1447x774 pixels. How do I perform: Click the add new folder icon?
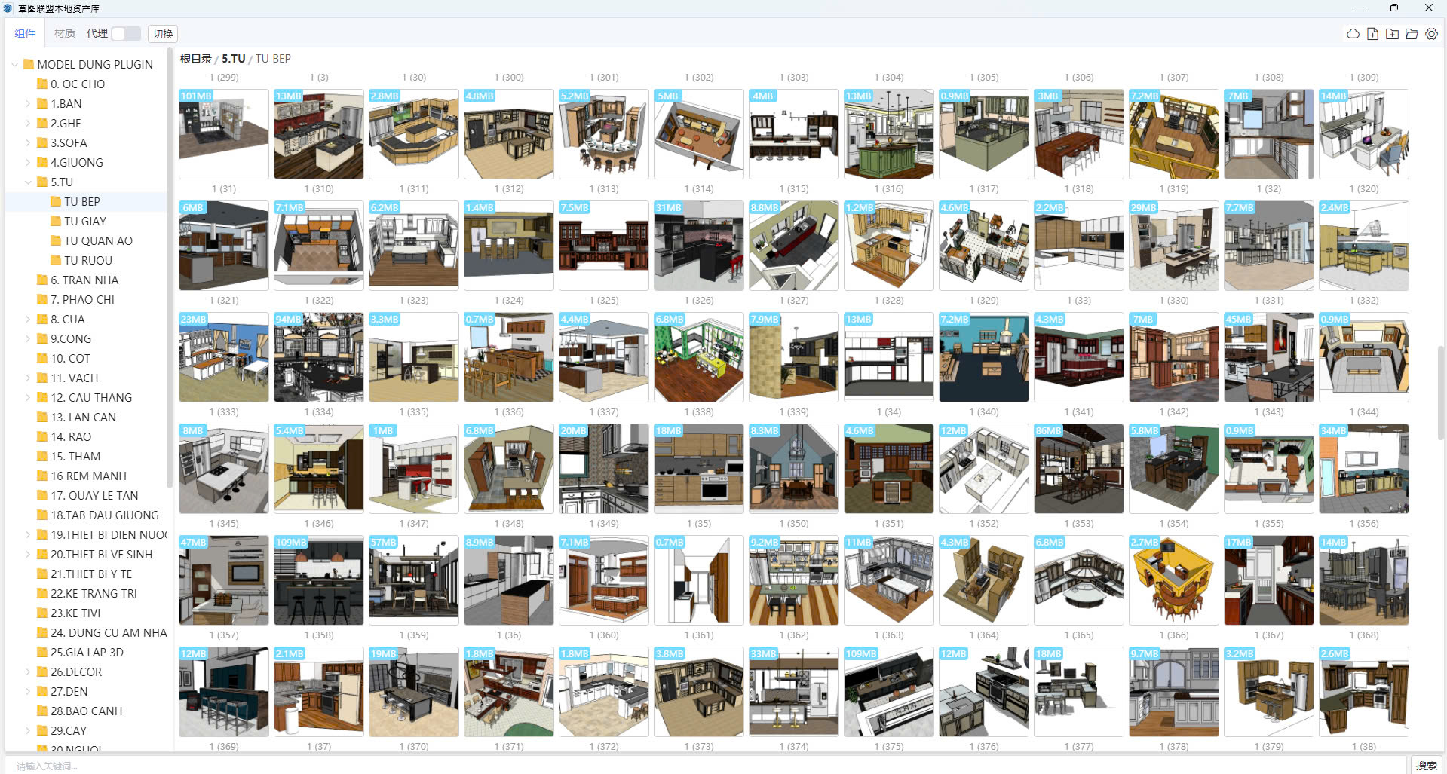point(1392,34)
